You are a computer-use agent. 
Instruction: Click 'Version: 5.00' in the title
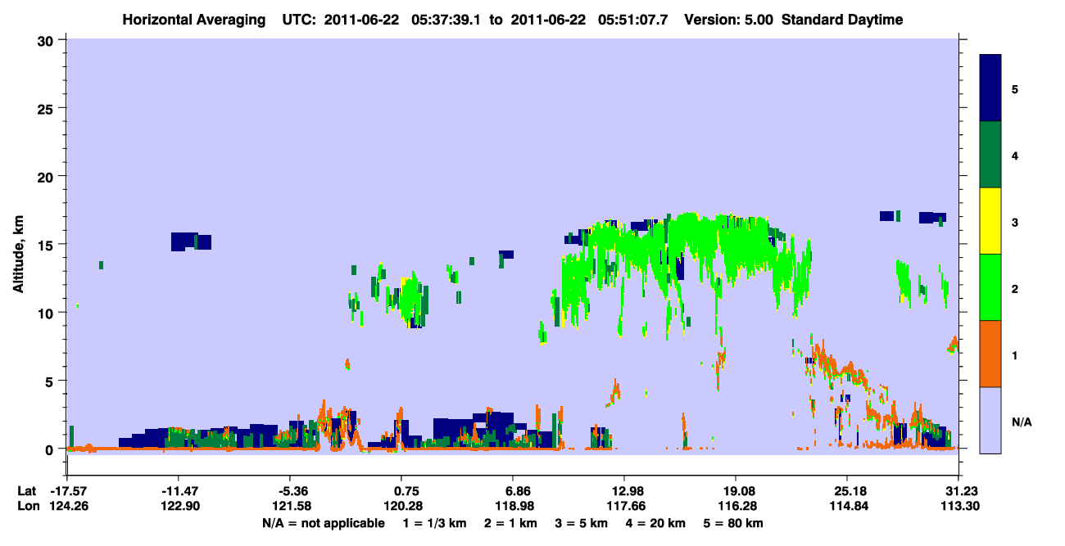(x=729, y=20)
